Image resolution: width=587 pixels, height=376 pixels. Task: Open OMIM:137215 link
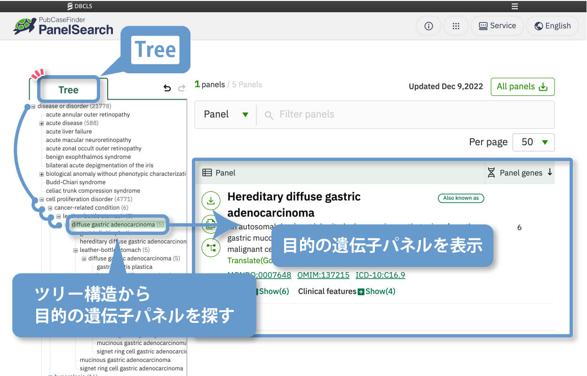(323, 275)
